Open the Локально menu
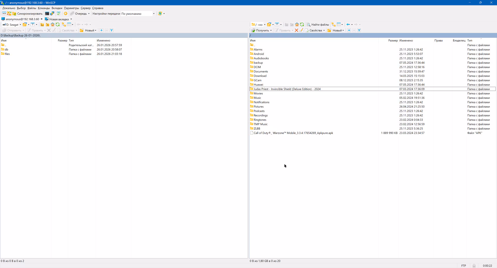 [x=9, y=8]
